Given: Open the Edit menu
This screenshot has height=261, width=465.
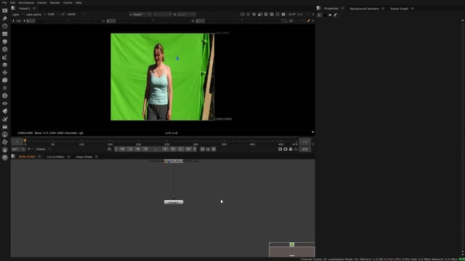Looking at the screenshot, I should click(12, 3).
